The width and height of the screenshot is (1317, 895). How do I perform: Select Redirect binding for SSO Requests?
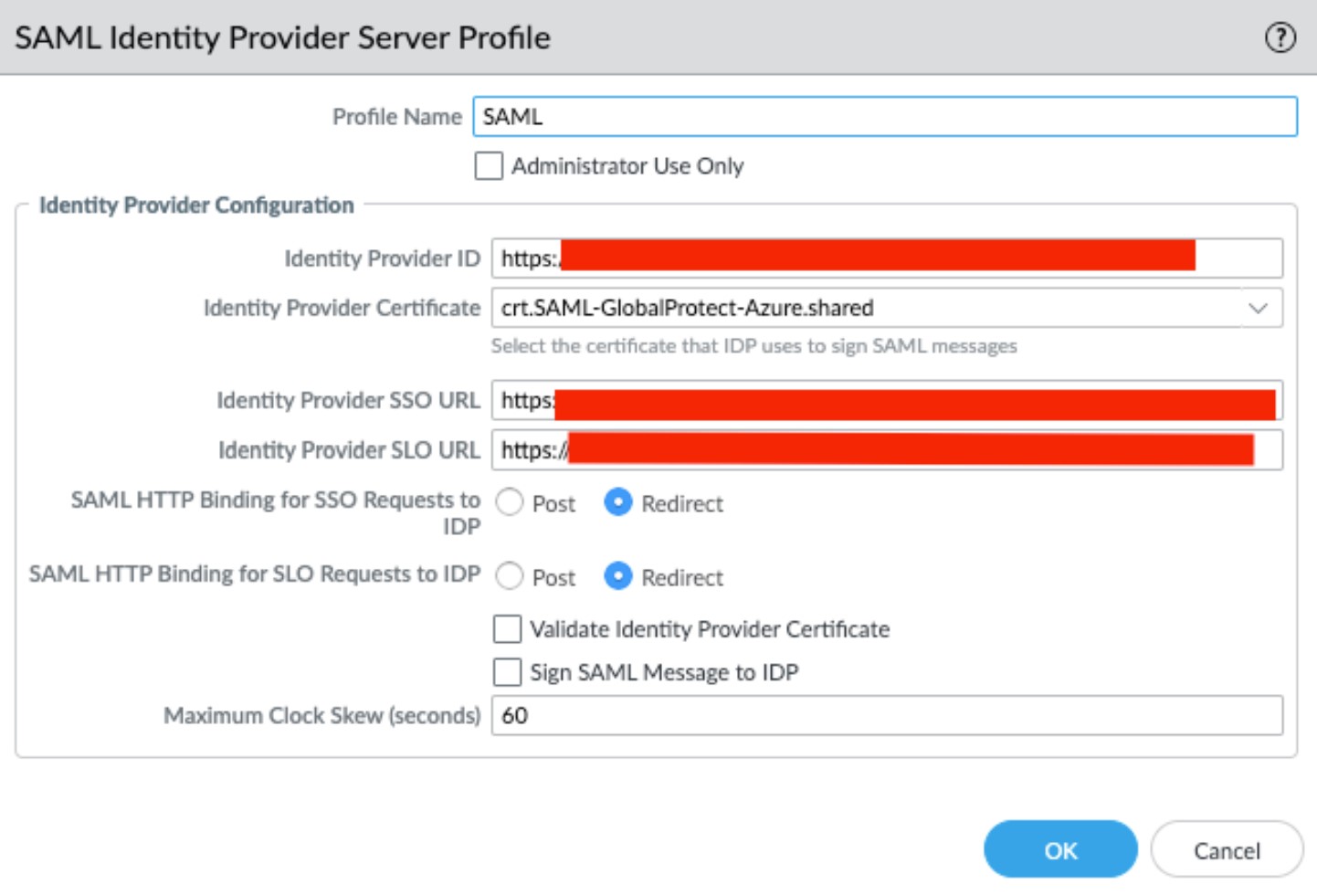click(x=617, y=503)
